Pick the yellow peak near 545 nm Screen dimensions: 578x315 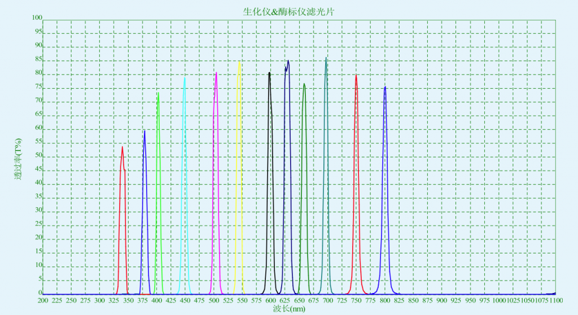(239, 63)
